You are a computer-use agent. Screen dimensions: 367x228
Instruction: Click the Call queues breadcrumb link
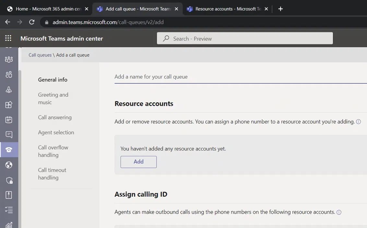(40, 55)
